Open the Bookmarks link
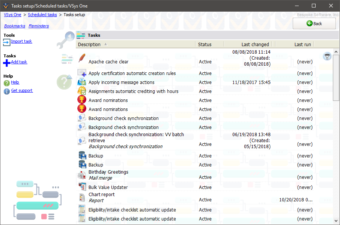340x225 pixels. click(x=15, y=26)
